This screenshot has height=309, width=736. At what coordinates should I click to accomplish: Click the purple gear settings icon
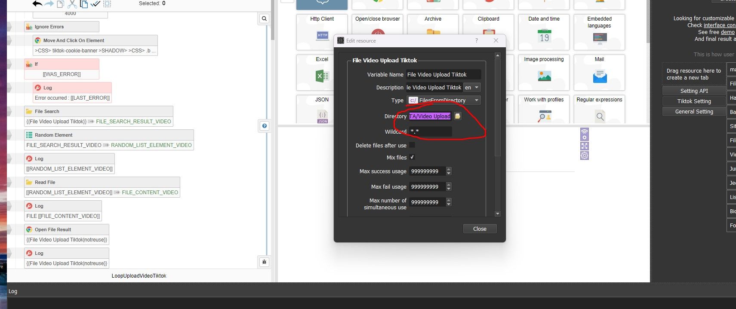(584, 156)
